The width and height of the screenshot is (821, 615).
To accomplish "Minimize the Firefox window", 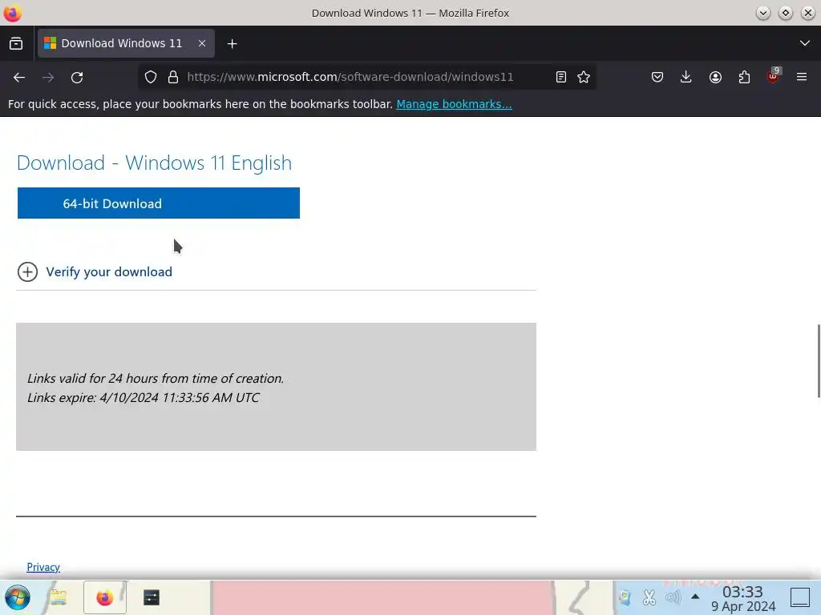I will tap(763, 13).
